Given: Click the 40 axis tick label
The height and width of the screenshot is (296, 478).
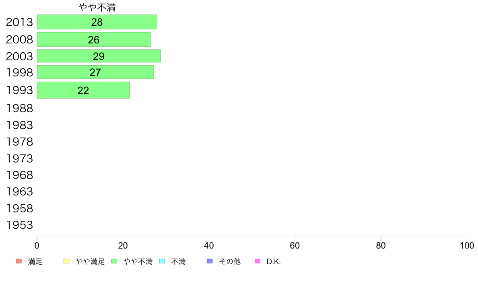Looking at the screenshot, I should point(209,246).
